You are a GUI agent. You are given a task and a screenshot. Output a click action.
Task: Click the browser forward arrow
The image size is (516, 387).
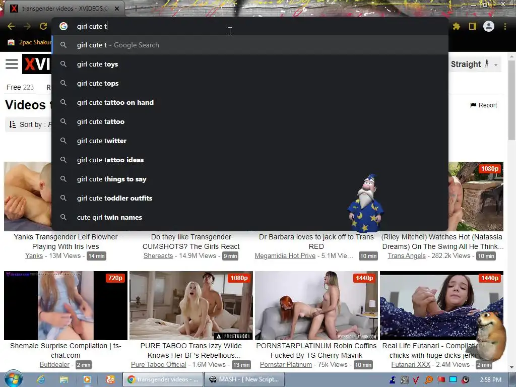pos(27,26)
